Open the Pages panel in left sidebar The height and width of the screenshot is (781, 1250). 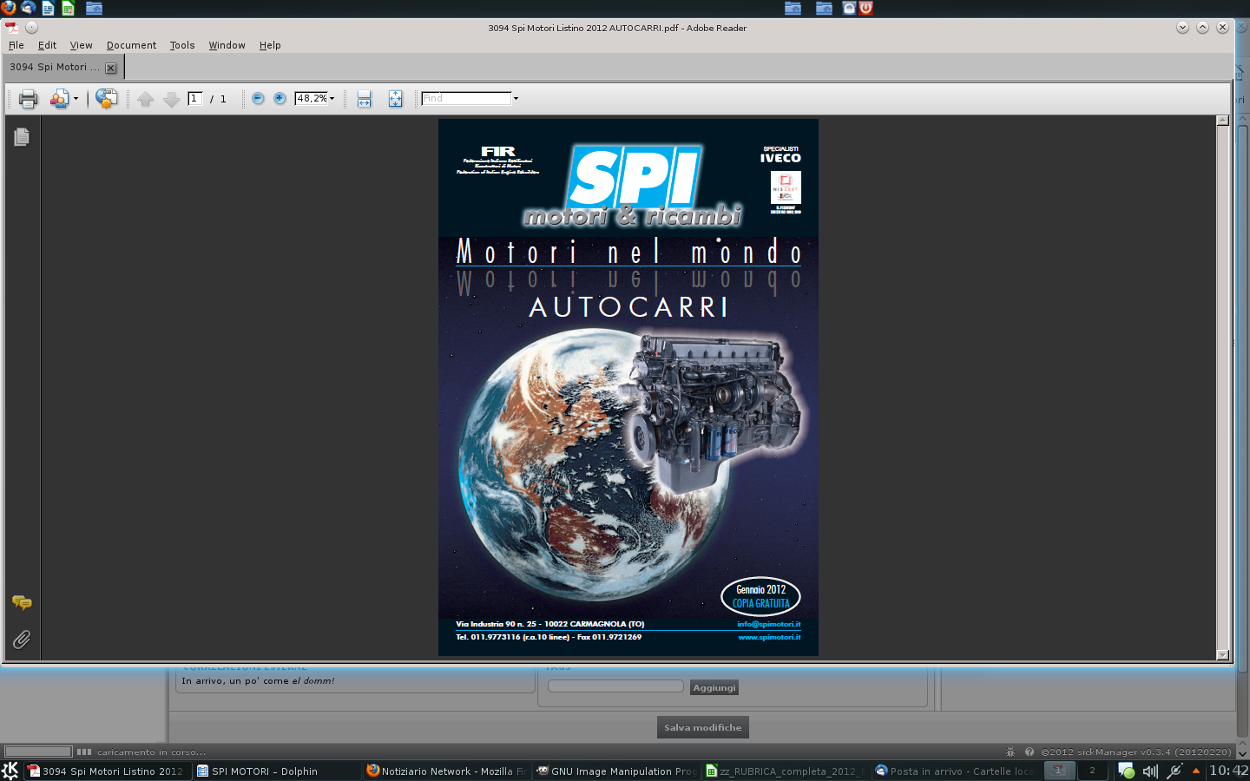coord(22,137)
